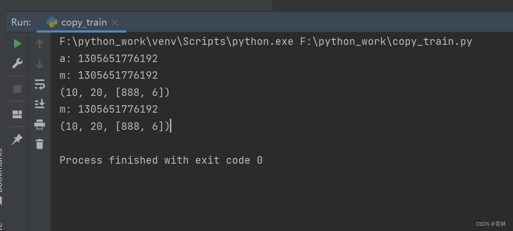Viewport: 513px width, 231px height.
Task: Open the Bookmarks side panel
Action: [1, 172]
